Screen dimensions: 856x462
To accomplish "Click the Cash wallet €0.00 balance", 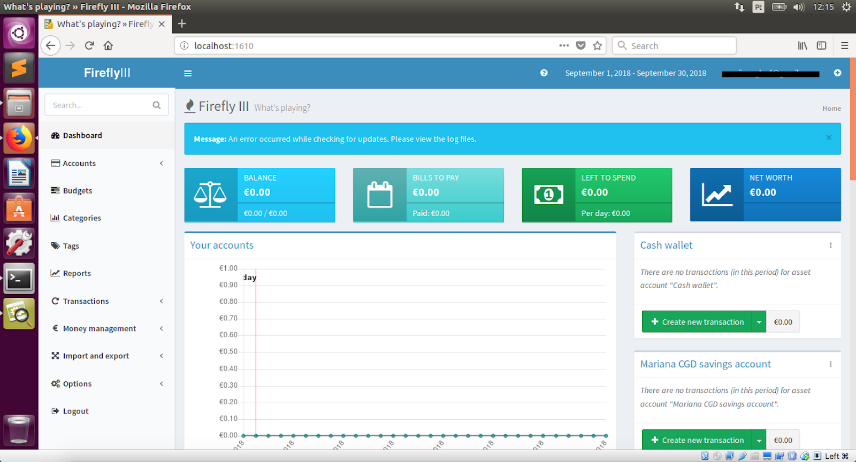I will [x=783, y=322].
